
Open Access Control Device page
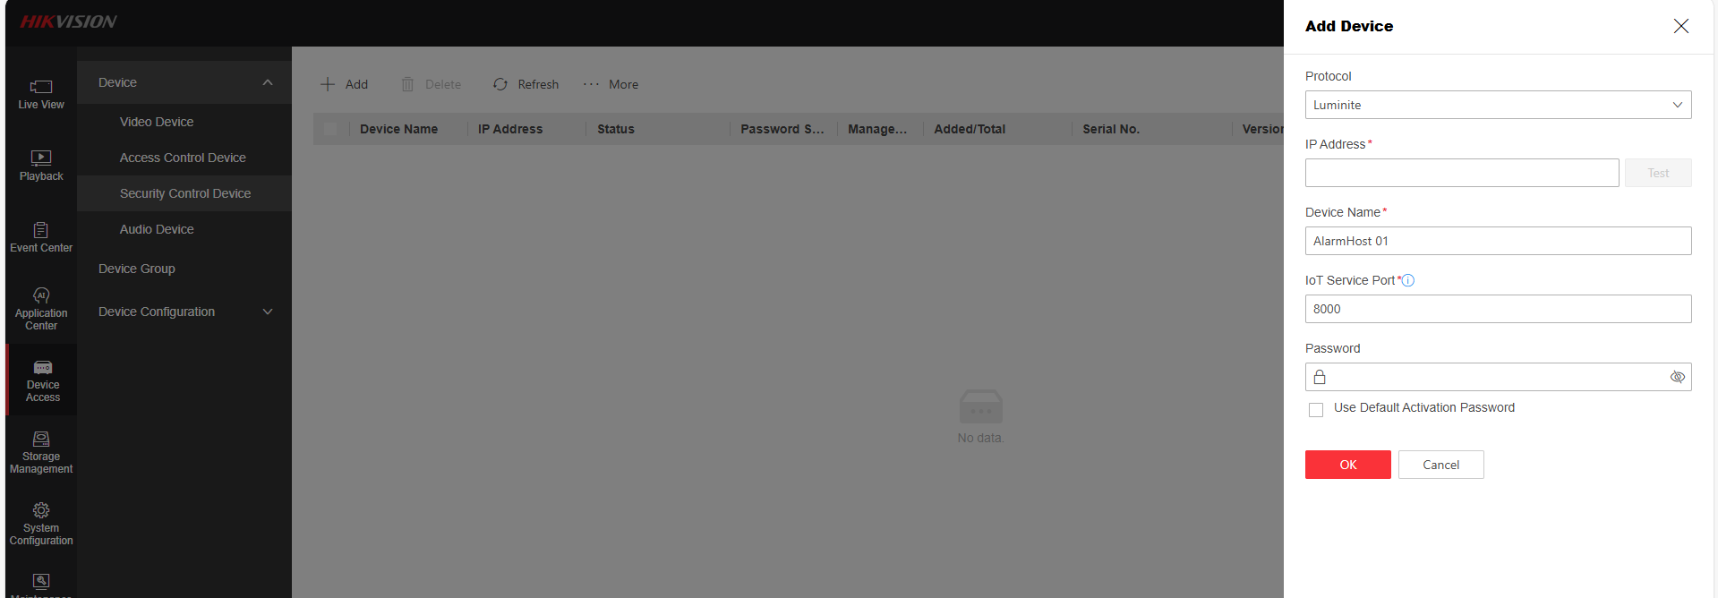click(x=183, y=158)
